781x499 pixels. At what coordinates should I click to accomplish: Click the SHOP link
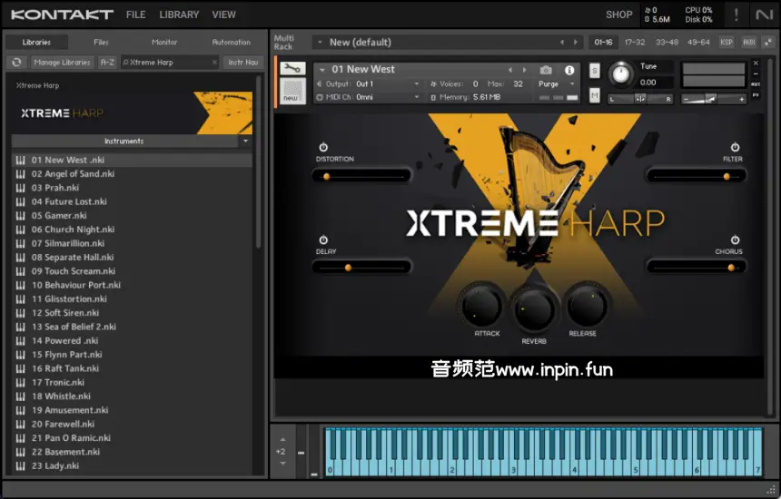[x=618, y=15]
